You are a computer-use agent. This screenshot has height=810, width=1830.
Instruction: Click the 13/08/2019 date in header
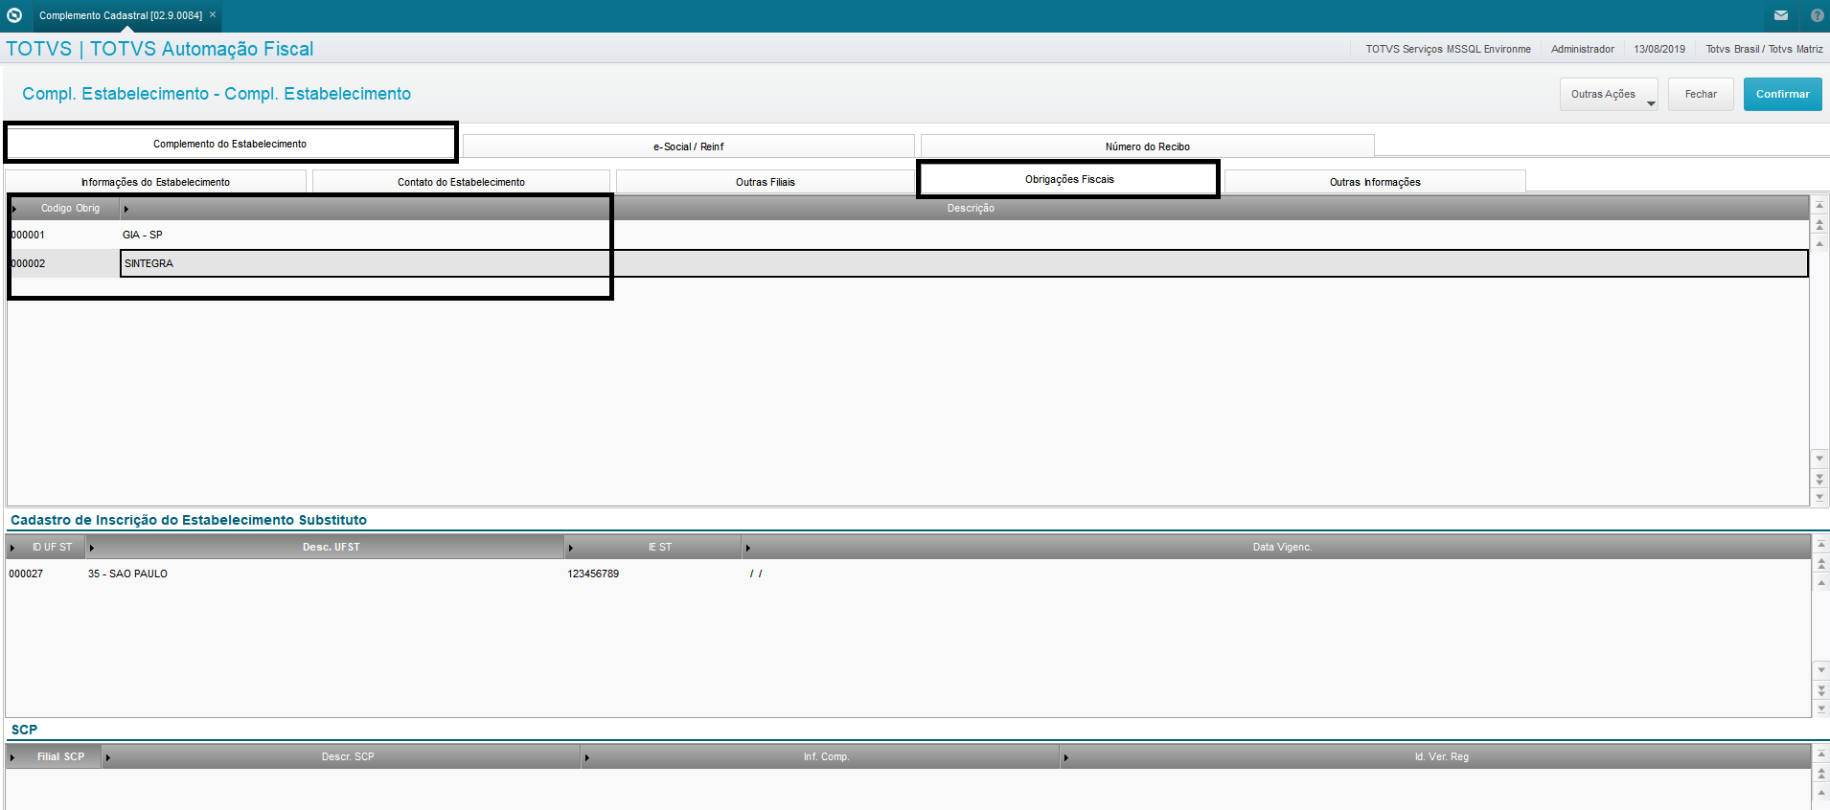pyautogui.click(x=1659, y=49)
